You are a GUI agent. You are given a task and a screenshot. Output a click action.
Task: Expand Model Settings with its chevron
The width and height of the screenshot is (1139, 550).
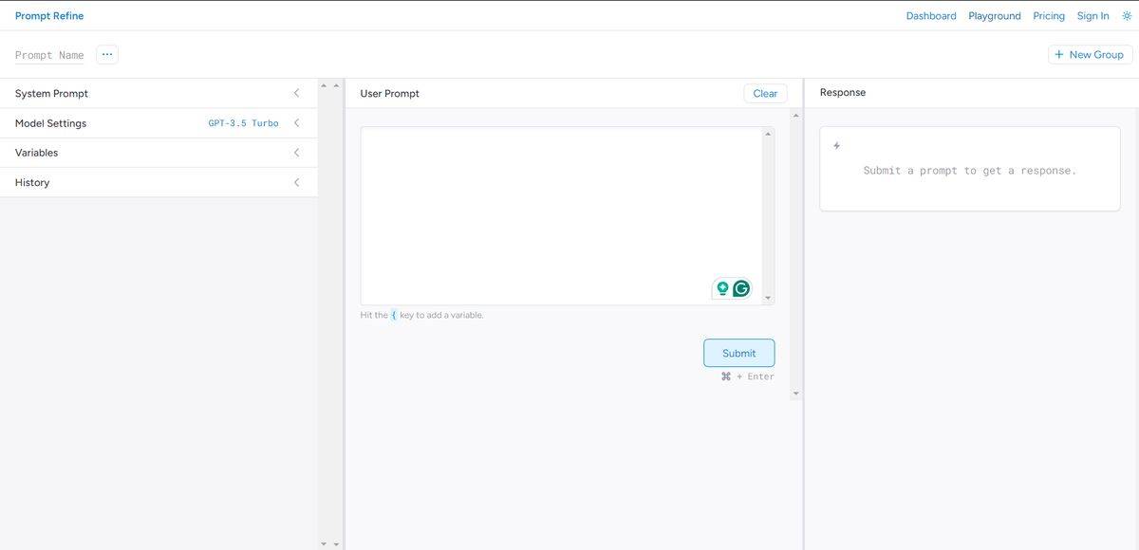(x=296, y=123)
